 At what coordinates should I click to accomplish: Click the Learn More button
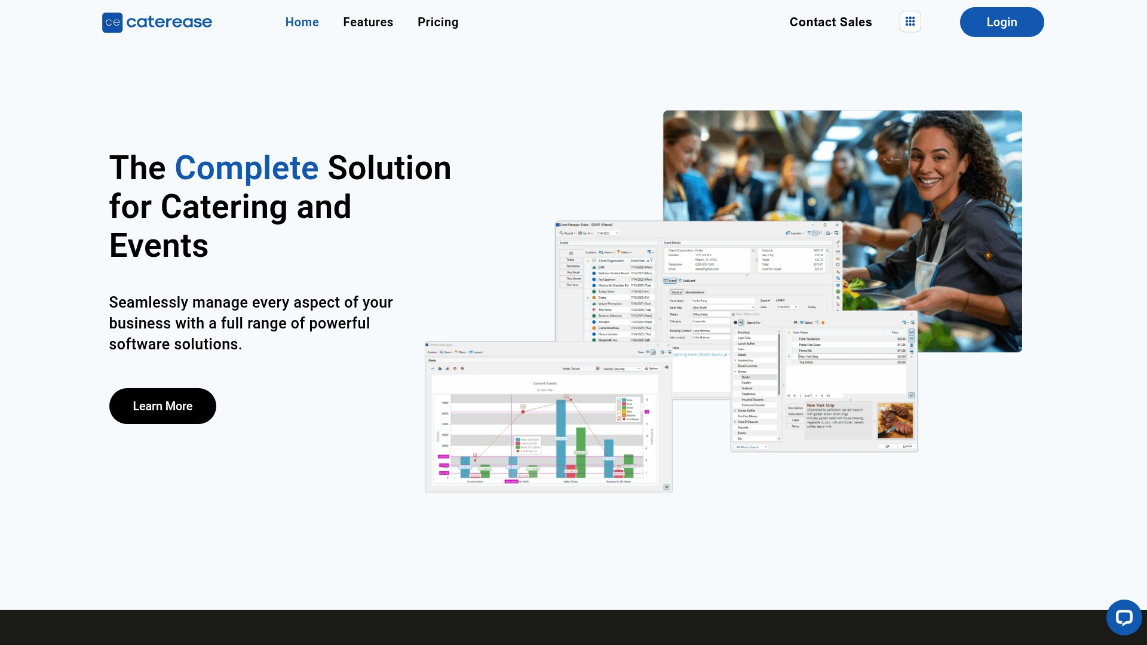162,406
